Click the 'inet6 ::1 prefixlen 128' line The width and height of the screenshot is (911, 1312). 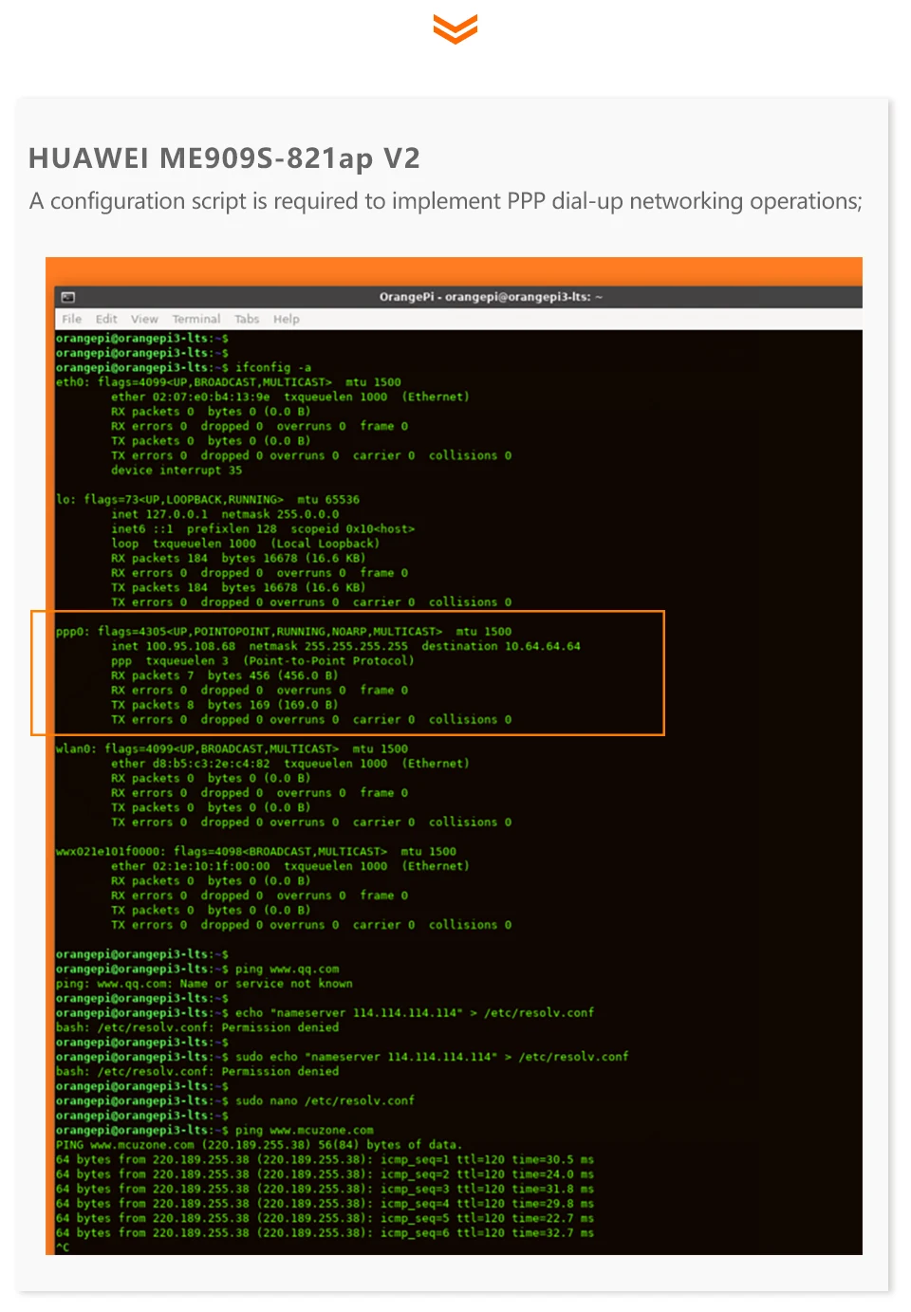[x=263, y=529]
